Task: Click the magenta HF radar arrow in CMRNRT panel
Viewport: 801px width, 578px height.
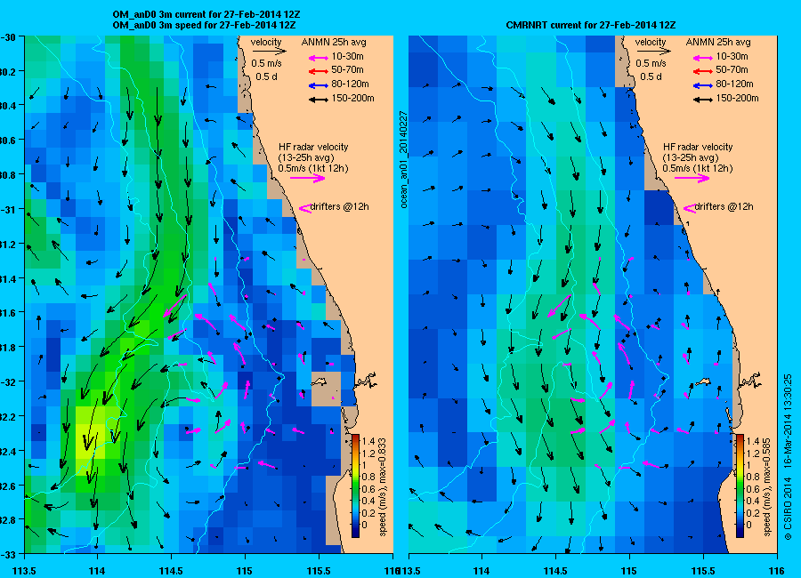Action: pos(692,178)
